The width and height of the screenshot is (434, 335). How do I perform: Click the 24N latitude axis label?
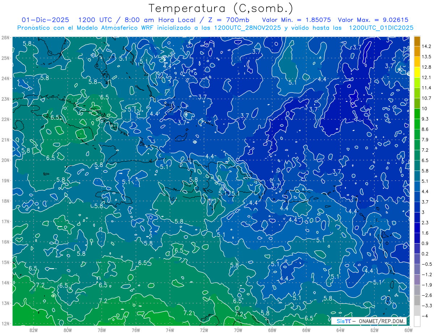pos(5,78)
